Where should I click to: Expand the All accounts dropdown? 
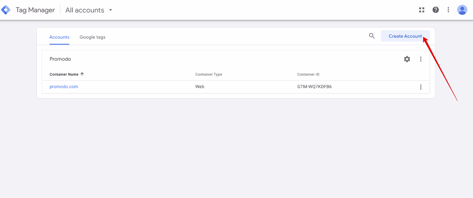point(89,10)
